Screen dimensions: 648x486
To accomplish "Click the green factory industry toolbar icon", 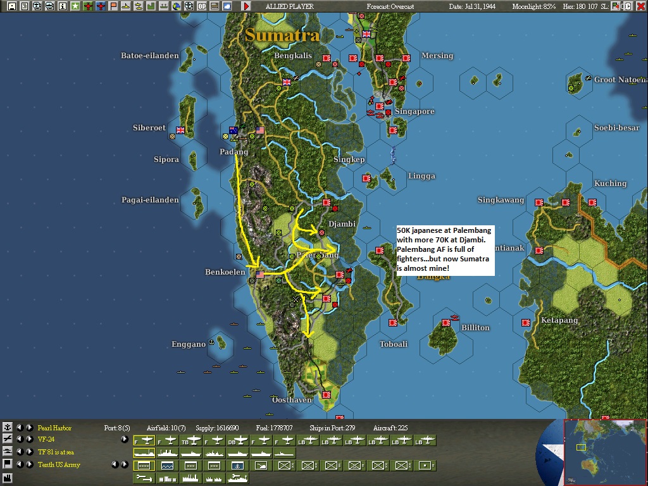I will click(151, 6).
